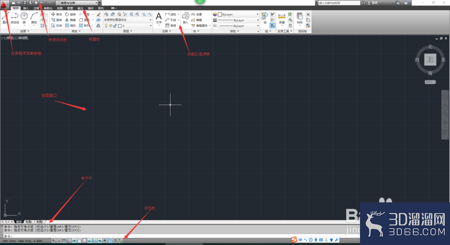Select the Circle (圆) tool
Viewport: 450px width, 245px height.
click(24, 17)
